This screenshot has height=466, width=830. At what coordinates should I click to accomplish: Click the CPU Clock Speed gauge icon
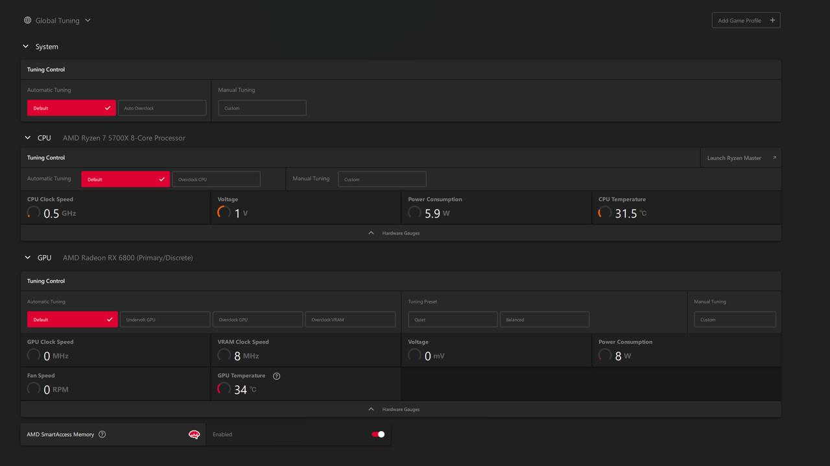(x=34, y=213)
